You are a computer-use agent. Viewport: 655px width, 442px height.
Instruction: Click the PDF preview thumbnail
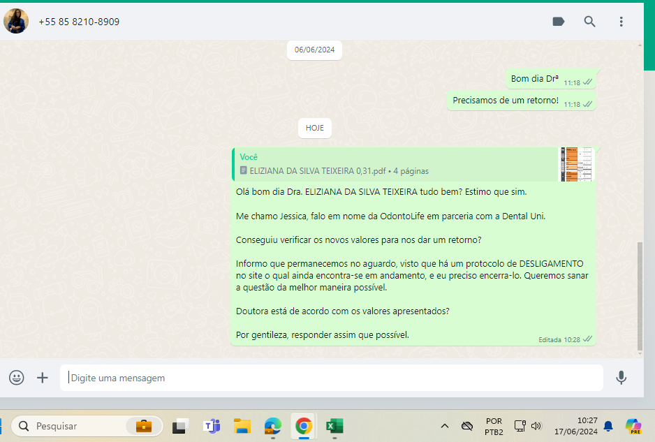pos(577,165)
